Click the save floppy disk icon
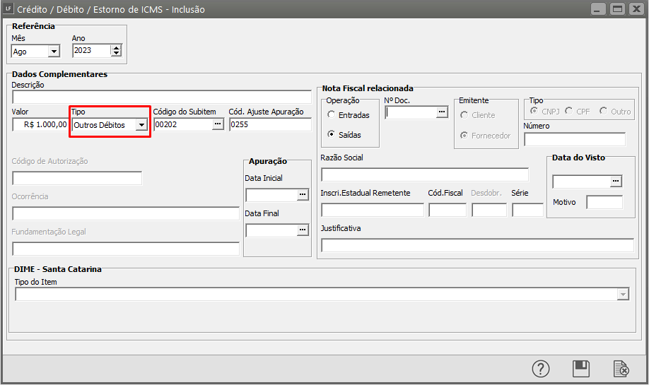The height and width of the screenshot is (385, 649). [x=581, y=369]
